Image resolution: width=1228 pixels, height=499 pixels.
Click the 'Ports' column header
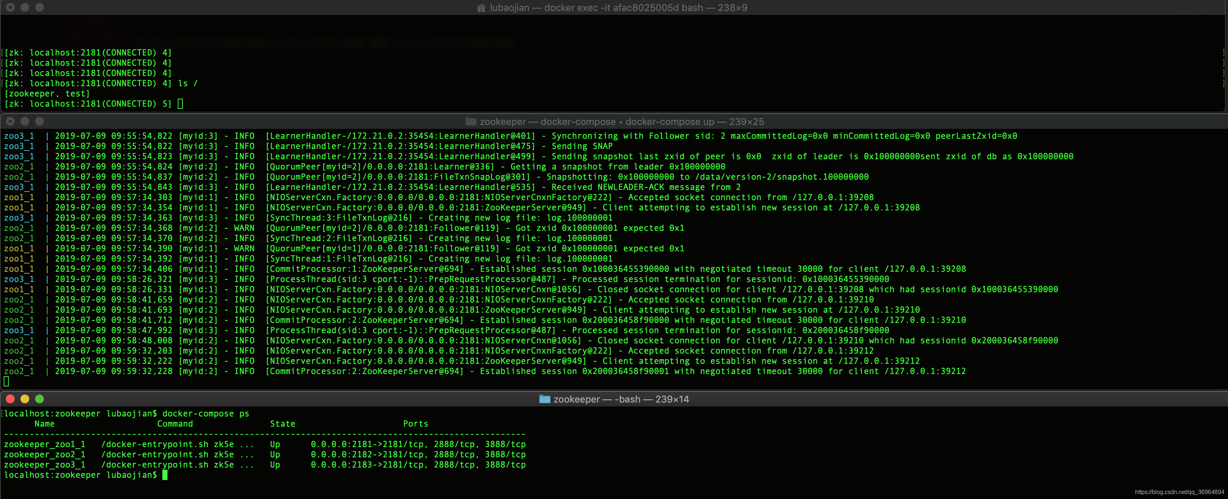pos(415,424)
